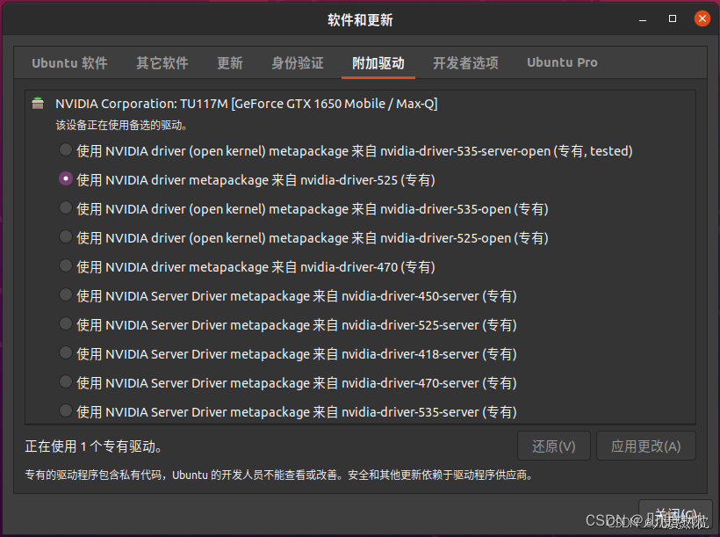This screenshot has height=537, width=720.
Task: Click the NVIDIA graphics card device icon
Action: pos(38,104)
